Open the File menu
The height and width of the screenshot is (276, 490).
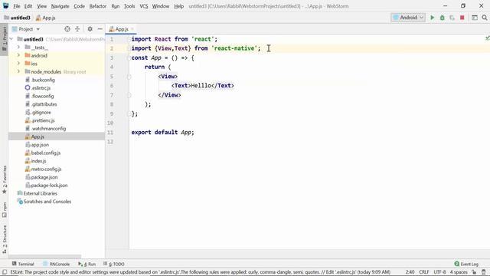tap(17, 6)
